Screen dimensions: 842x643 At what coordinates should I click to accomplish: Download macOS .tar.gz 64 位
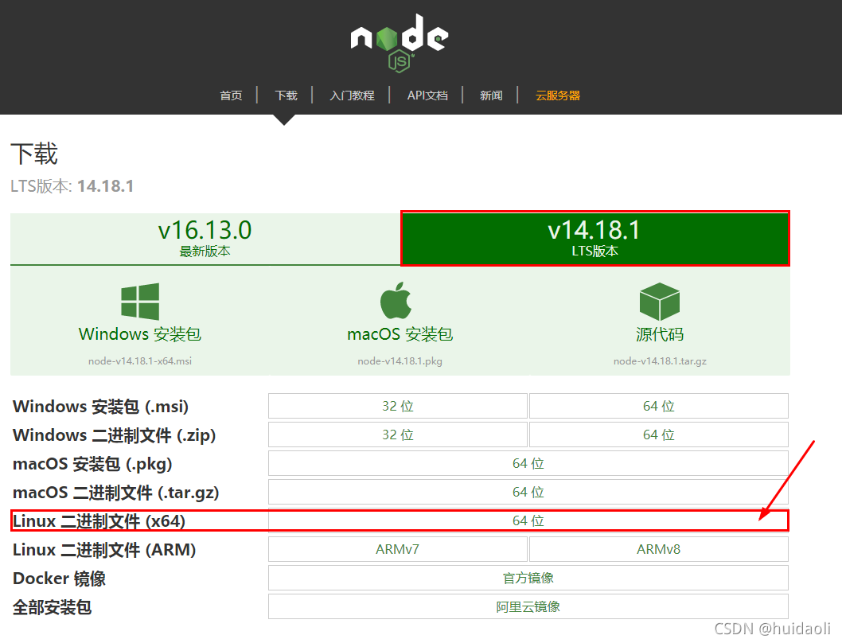528,492
